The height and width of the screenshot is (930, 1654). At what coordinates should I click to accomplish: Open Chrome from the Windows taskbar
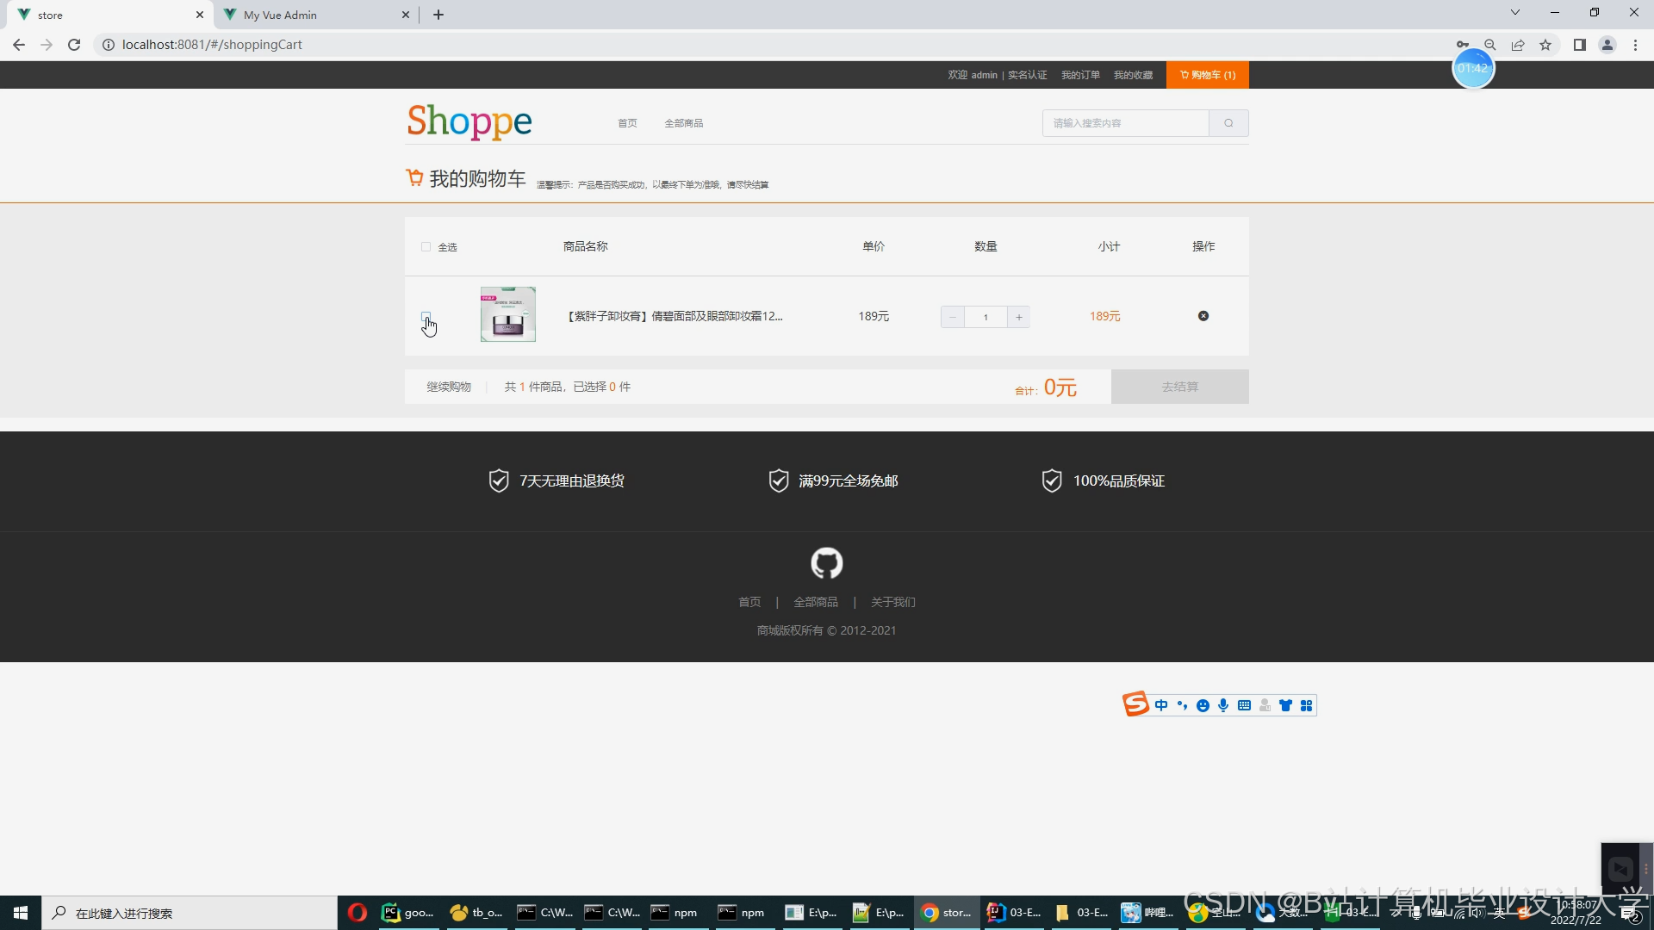946,913
